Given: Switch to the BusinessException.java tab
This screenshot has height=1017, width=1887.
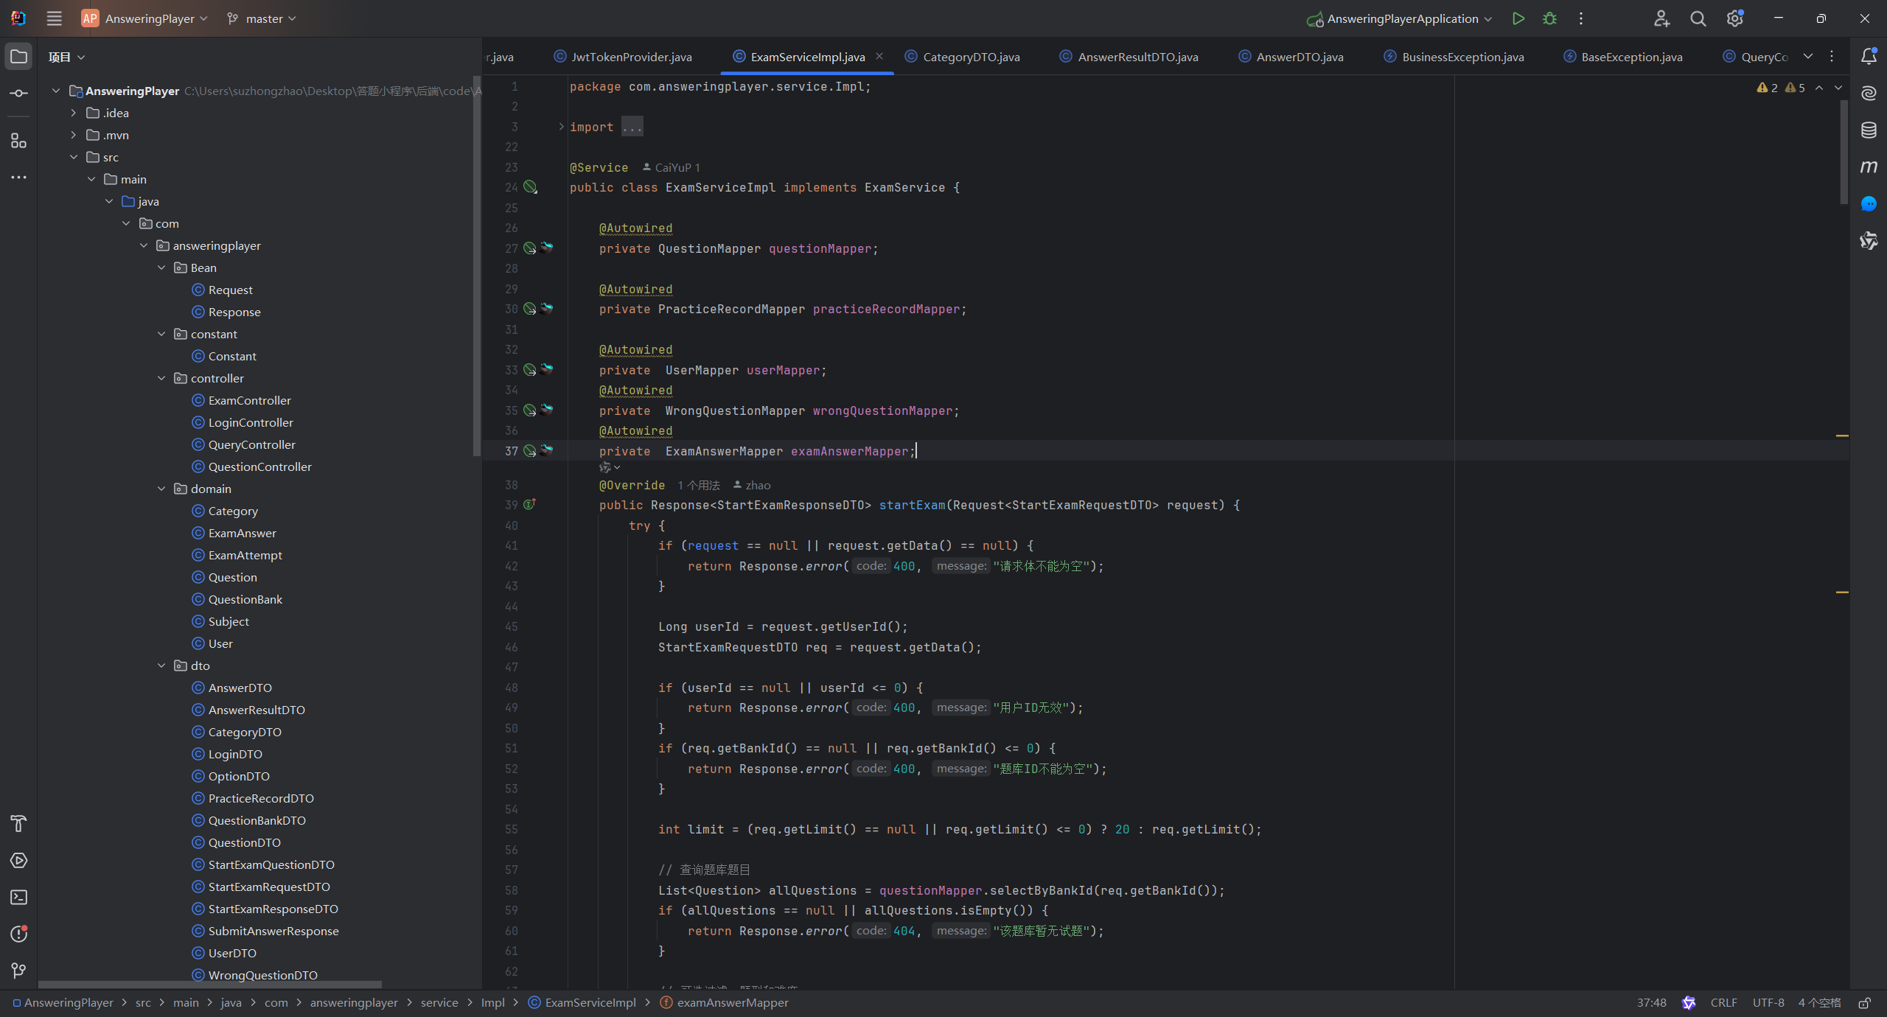Looking at the screenshot, I should click(1462, 57).
